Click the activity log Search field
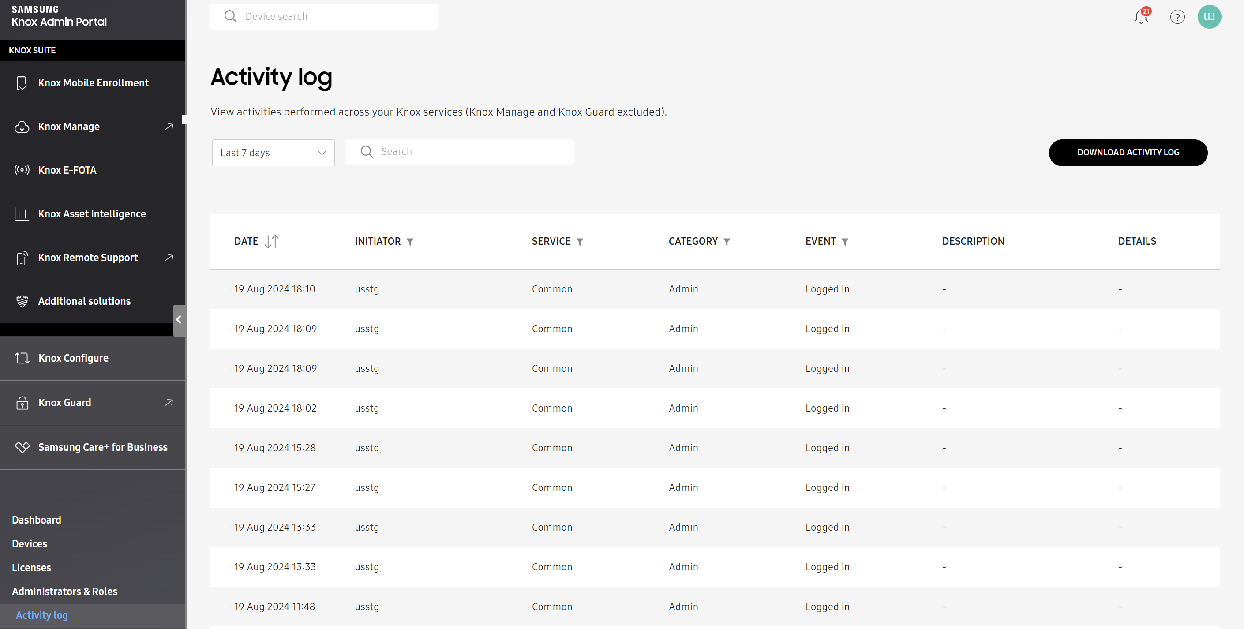Screen dimensions: 1244x629 click(460, 152)
